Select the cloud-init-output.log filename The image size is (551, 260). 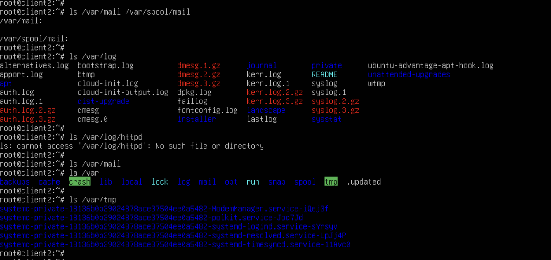[x=123, y=92]
